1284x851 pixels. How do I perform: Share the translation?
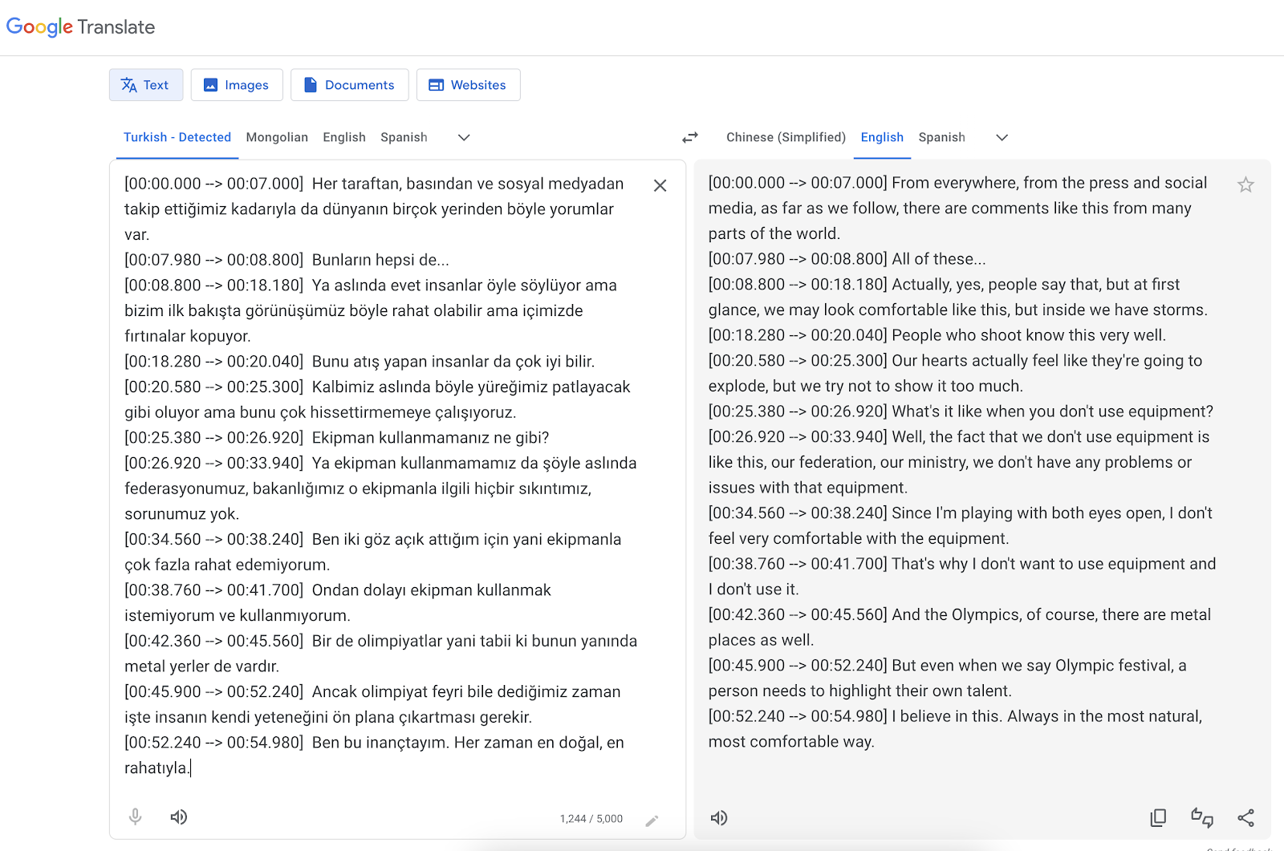click(1245, 818)
